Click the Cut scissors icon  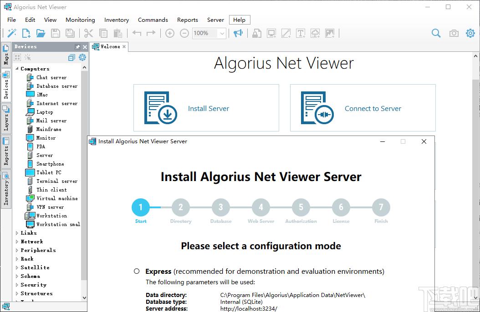(x=88, y=33)
